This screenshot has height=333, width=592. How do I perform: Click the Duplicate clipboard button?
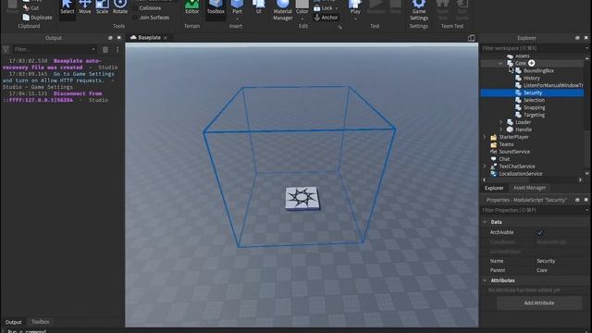click(37, 18)
